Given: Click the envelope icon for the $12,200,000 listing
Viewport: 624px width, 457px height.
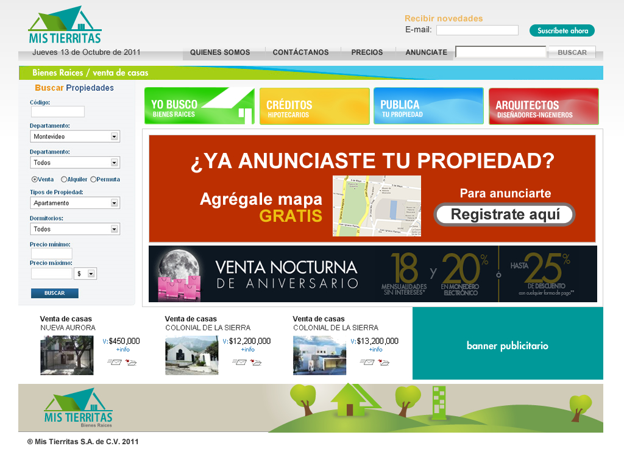Looking at the screenshot, I should coord(239,362).
